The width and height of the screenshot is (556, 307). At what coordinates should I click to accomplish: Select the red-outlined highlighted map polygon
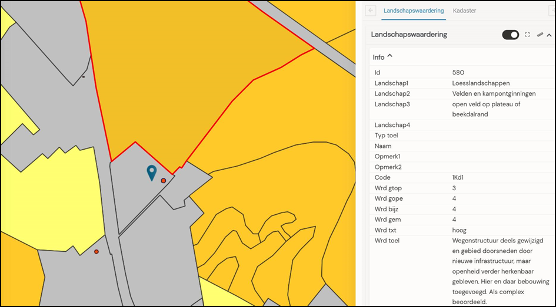click(184, 82)
